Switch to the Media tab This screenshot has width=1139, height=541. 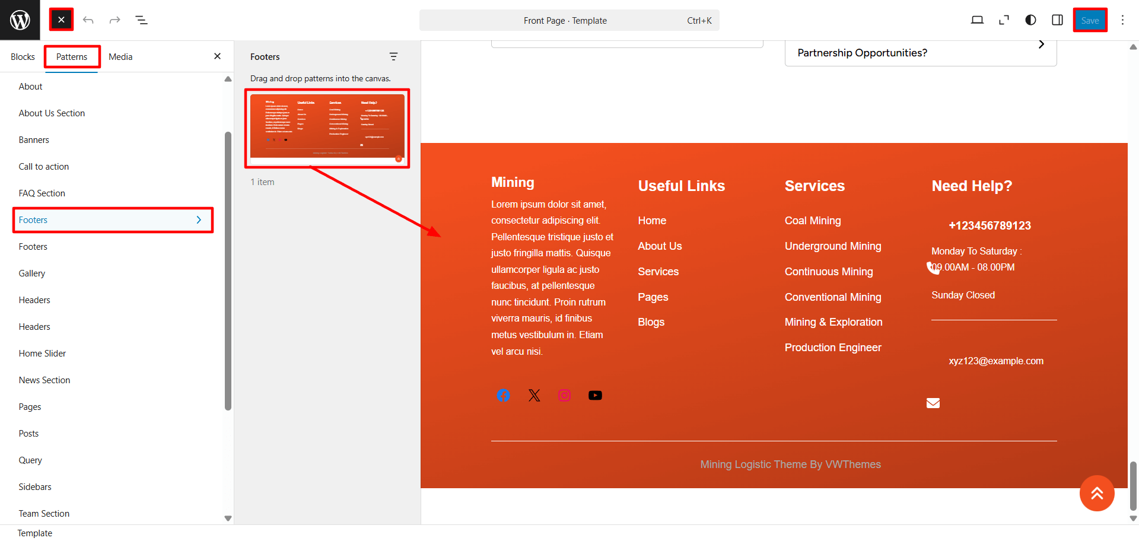point(120,57)
